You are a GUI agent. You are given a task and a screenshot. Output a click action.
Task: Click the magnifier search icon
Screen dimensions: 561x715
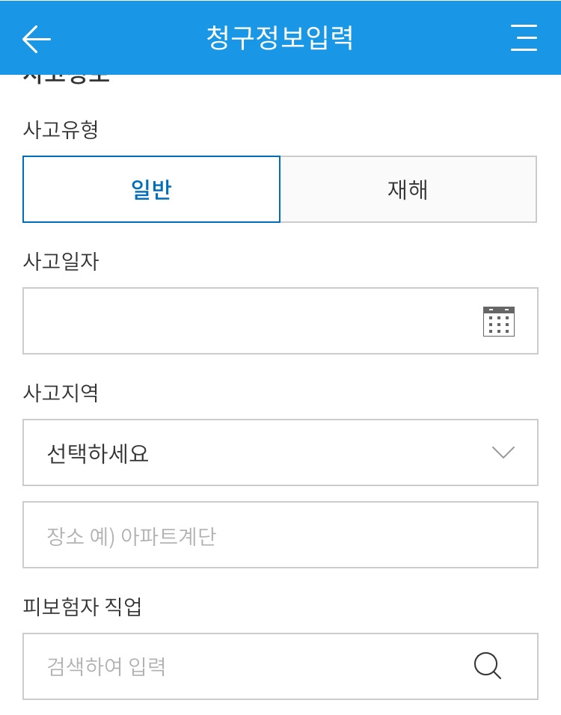pos(488,666)
